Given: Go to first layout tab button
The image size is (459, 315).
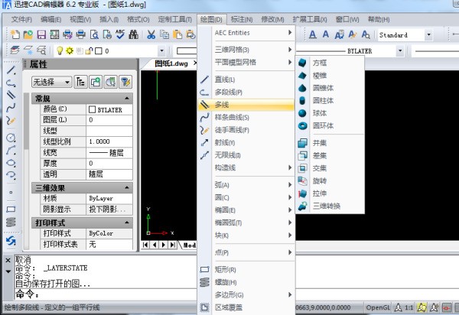Looking at the screenshot, I should tap(145, 245).
